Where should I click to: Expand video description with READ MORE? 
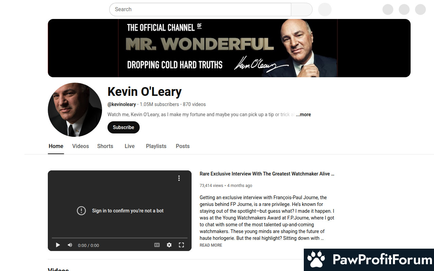[211, 245]
